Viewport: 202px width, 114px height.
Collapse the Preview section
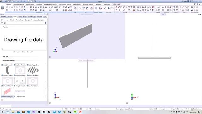tap(2, 27)
